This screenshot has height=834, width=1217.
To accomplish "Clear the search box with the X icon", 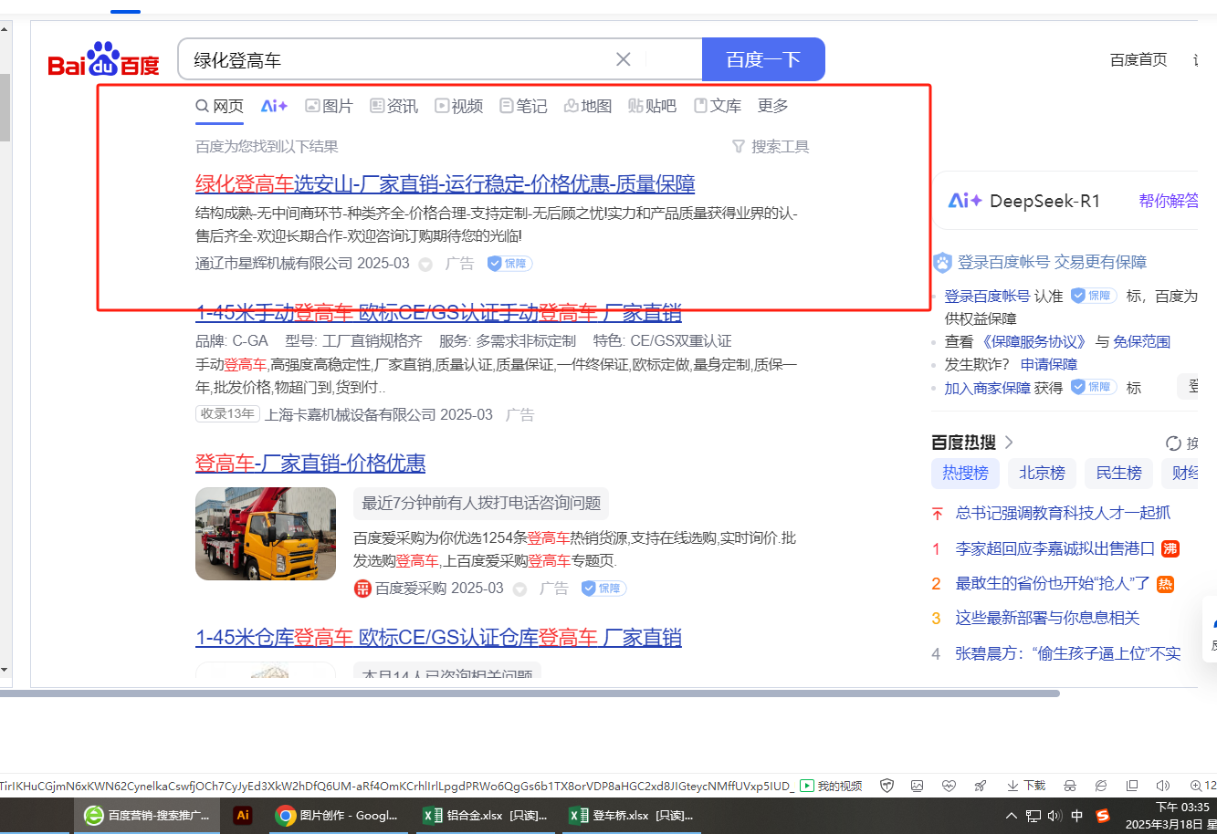I will [x=624, y=59].
